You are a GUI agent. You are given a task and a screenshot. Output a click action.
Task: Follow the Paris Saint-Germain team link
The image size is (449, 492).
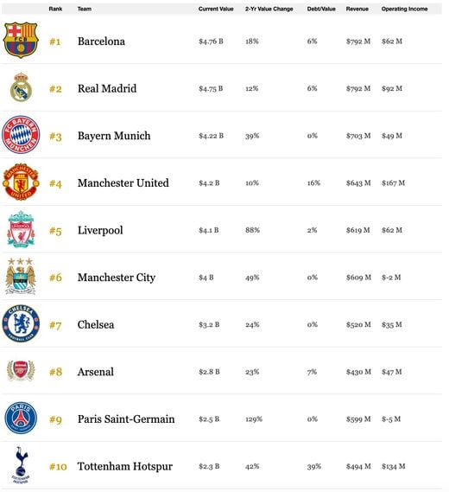click(126, 419)
